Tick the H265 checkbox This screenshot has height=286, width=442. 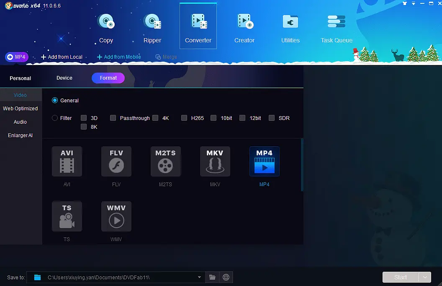pos(184,118)
